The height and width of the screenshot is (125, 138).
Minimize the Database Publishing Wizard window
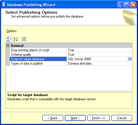(x=120, y=4)
